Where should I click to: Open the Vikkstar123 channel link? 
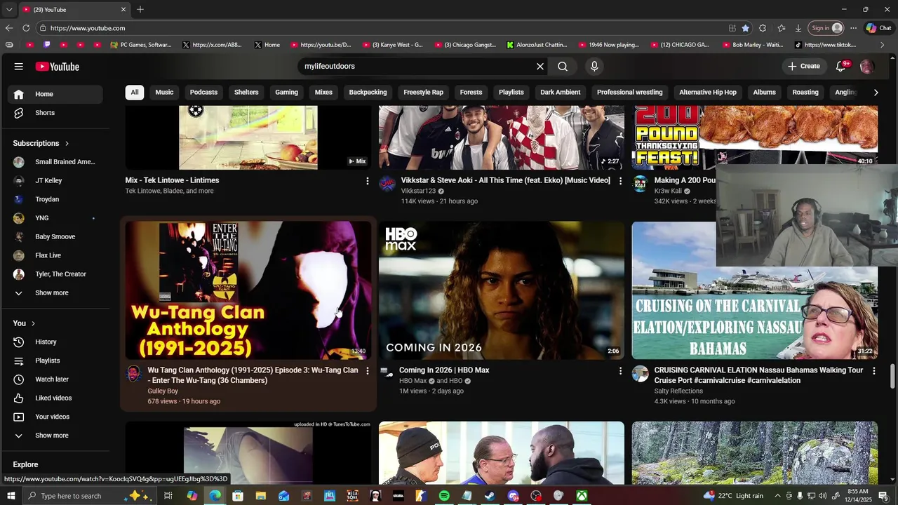click(418, 191)
